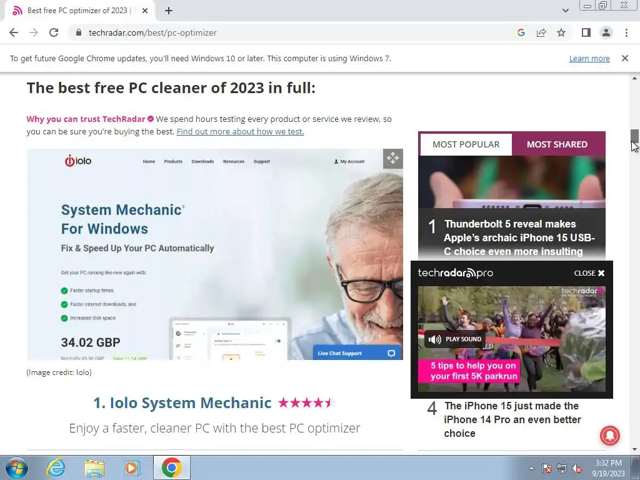
Task: Open the 1. Iolo System Mechanic heading
Action: pyautogui.click(x=182, y=403)
